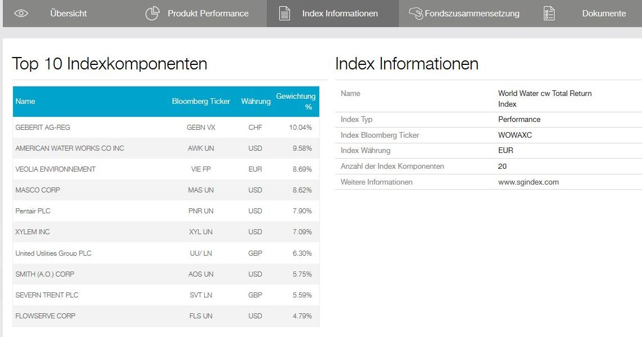Select the United Utilities Group PLC entry
Viewport: 642px width, 337px height.
(53, 253)
